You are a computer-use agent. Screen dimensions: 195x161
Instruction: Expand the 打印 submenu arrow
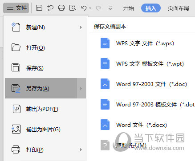(x=81, y=150)
